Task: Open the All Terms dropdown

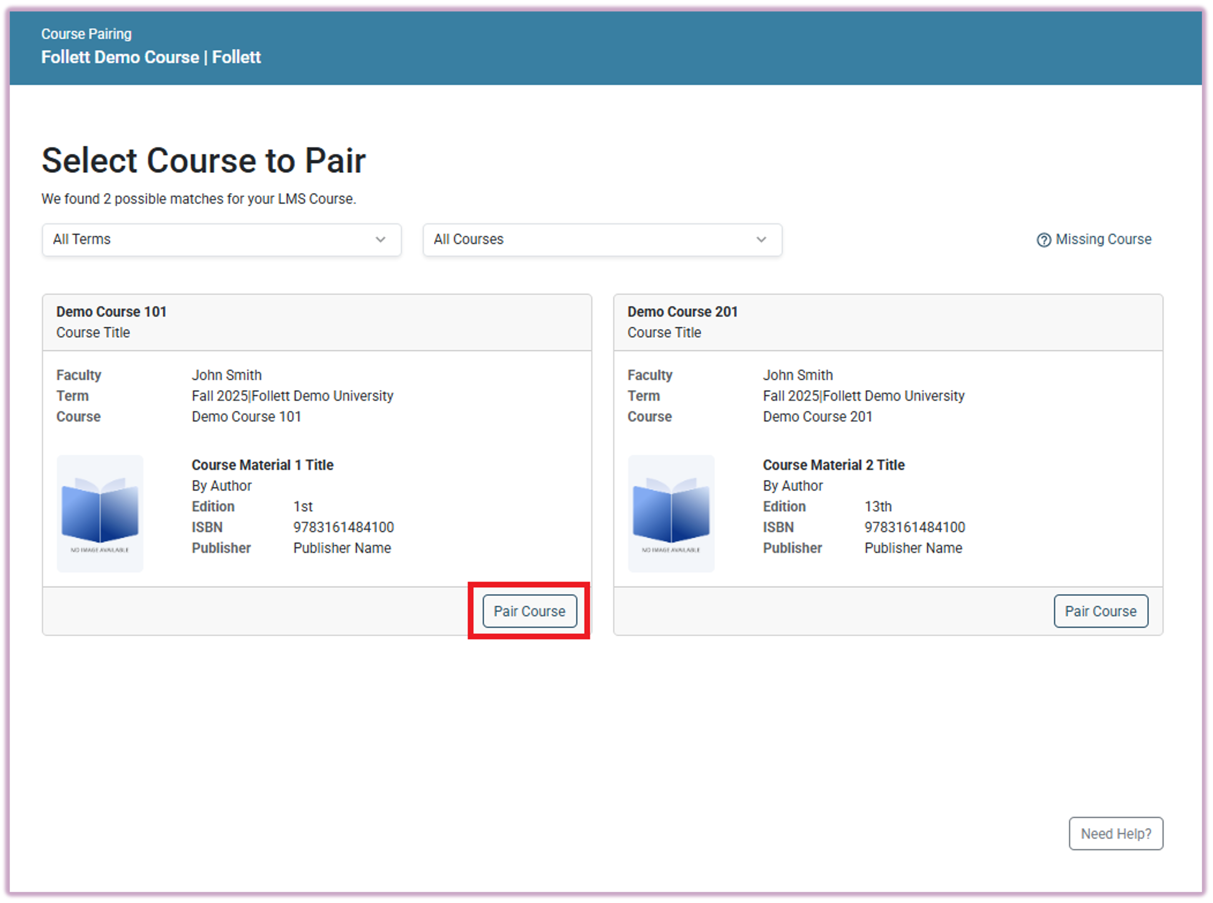Action: click(221, 240)
